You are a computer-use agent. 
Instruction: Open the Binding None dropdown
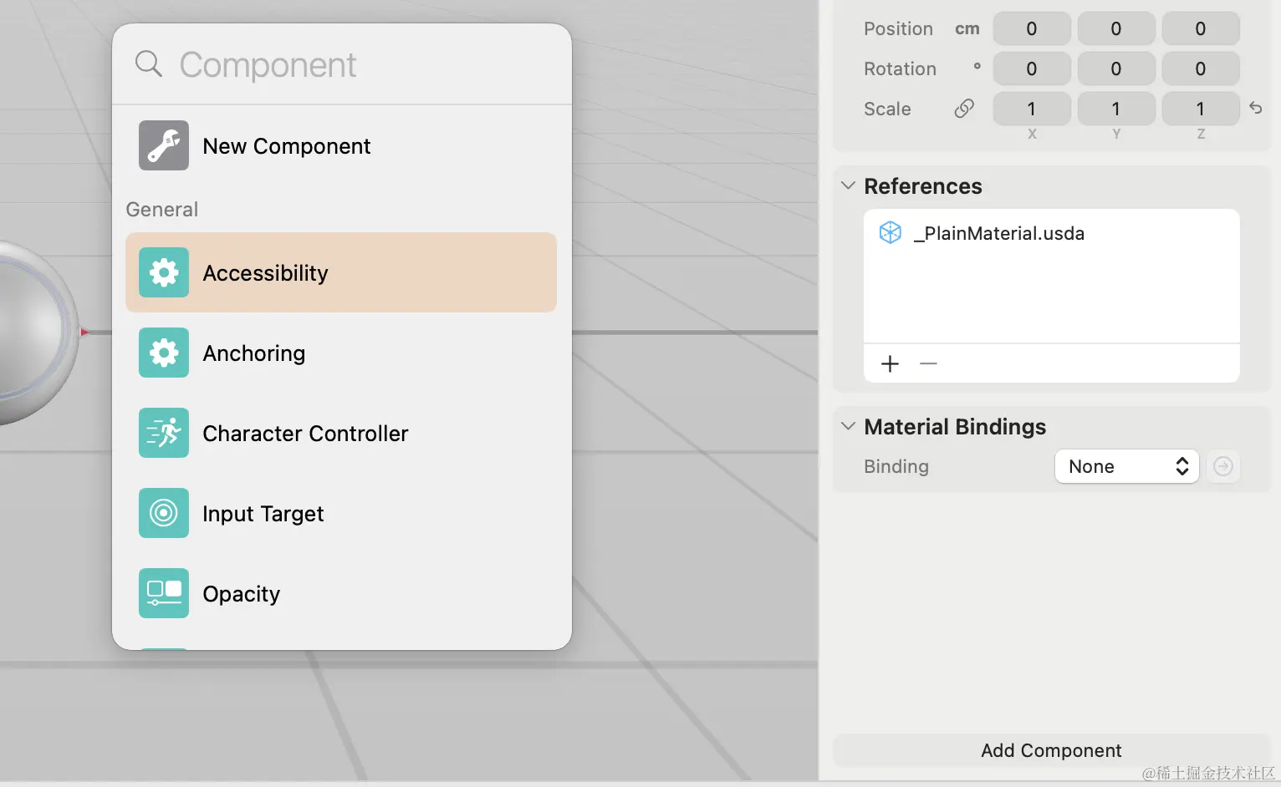point(1127,466)
